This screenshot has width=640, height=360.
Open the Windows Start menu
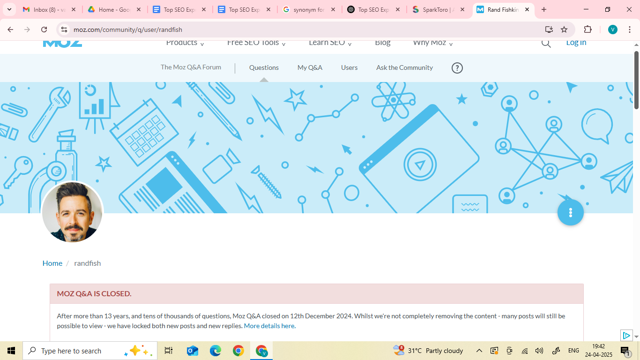pos(11,351)
